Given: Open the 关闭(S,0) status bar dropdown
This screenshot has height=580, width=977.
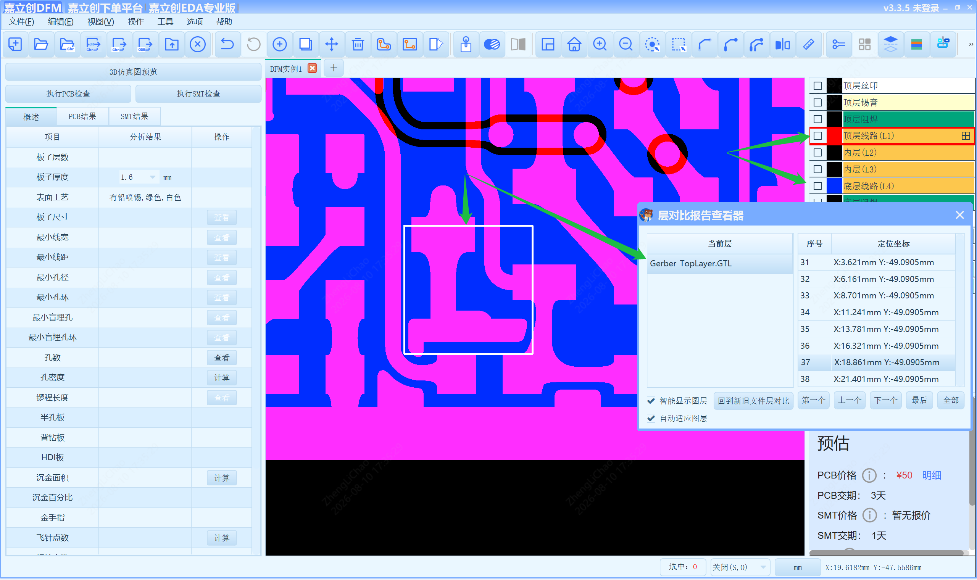Looking at the screenshot, I should pos(740,567).
